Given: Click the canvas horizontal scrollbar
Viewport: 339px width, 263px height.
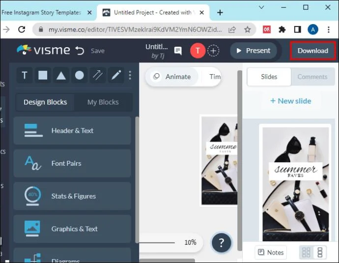Looking at the screenshot, I should coord(167,261).
